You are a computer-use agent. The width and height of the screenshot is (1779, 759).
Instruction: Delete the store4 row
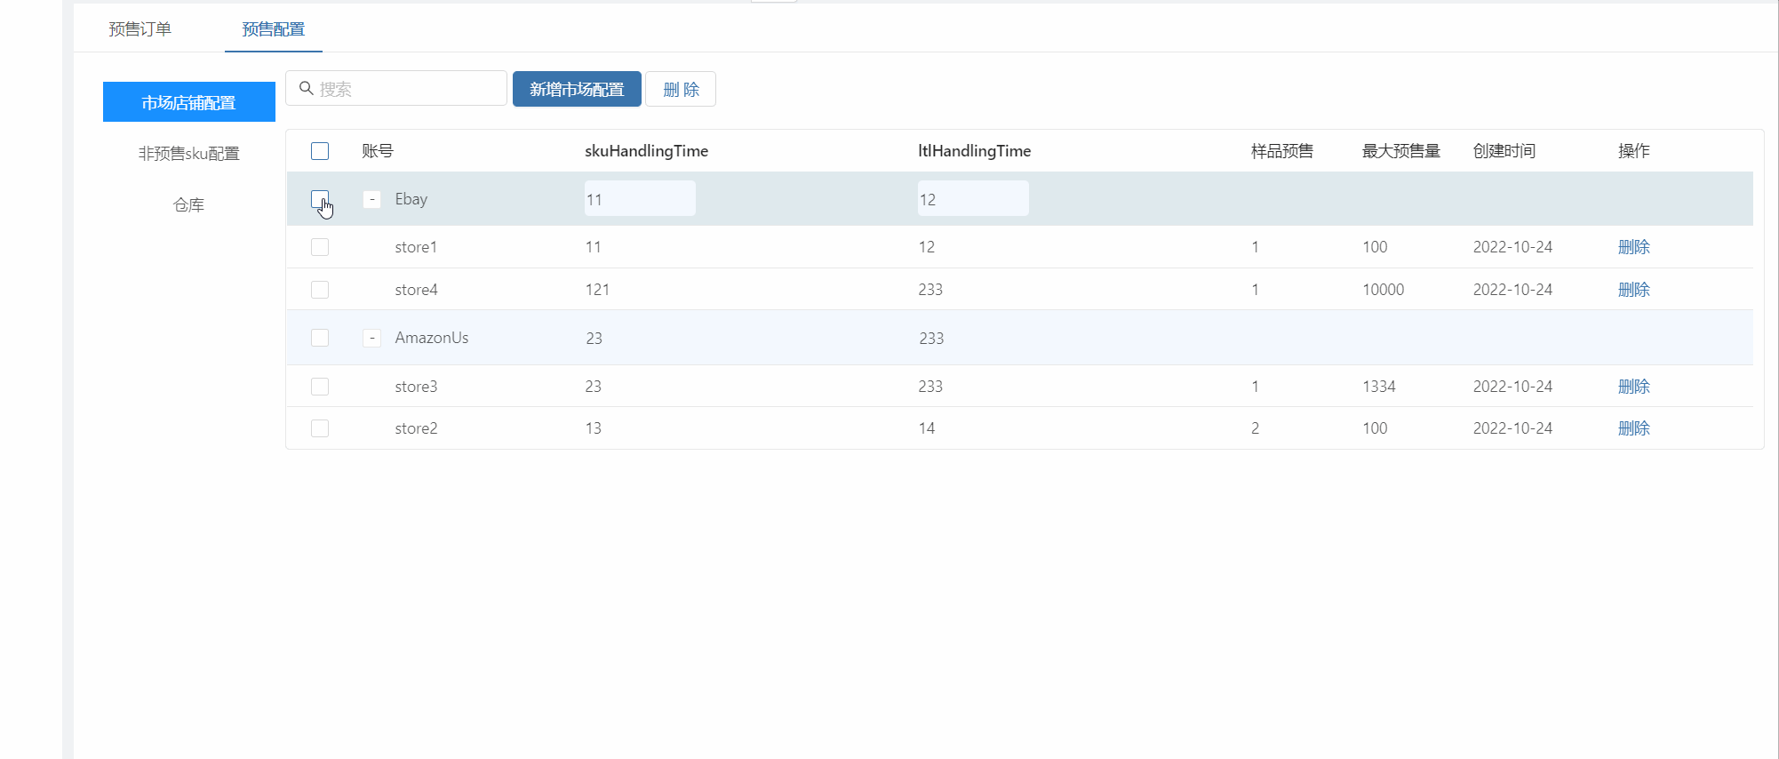1633,290
